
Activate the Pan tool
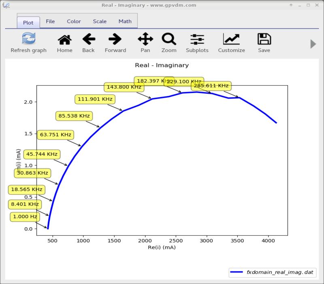click(x=145, y=40)
